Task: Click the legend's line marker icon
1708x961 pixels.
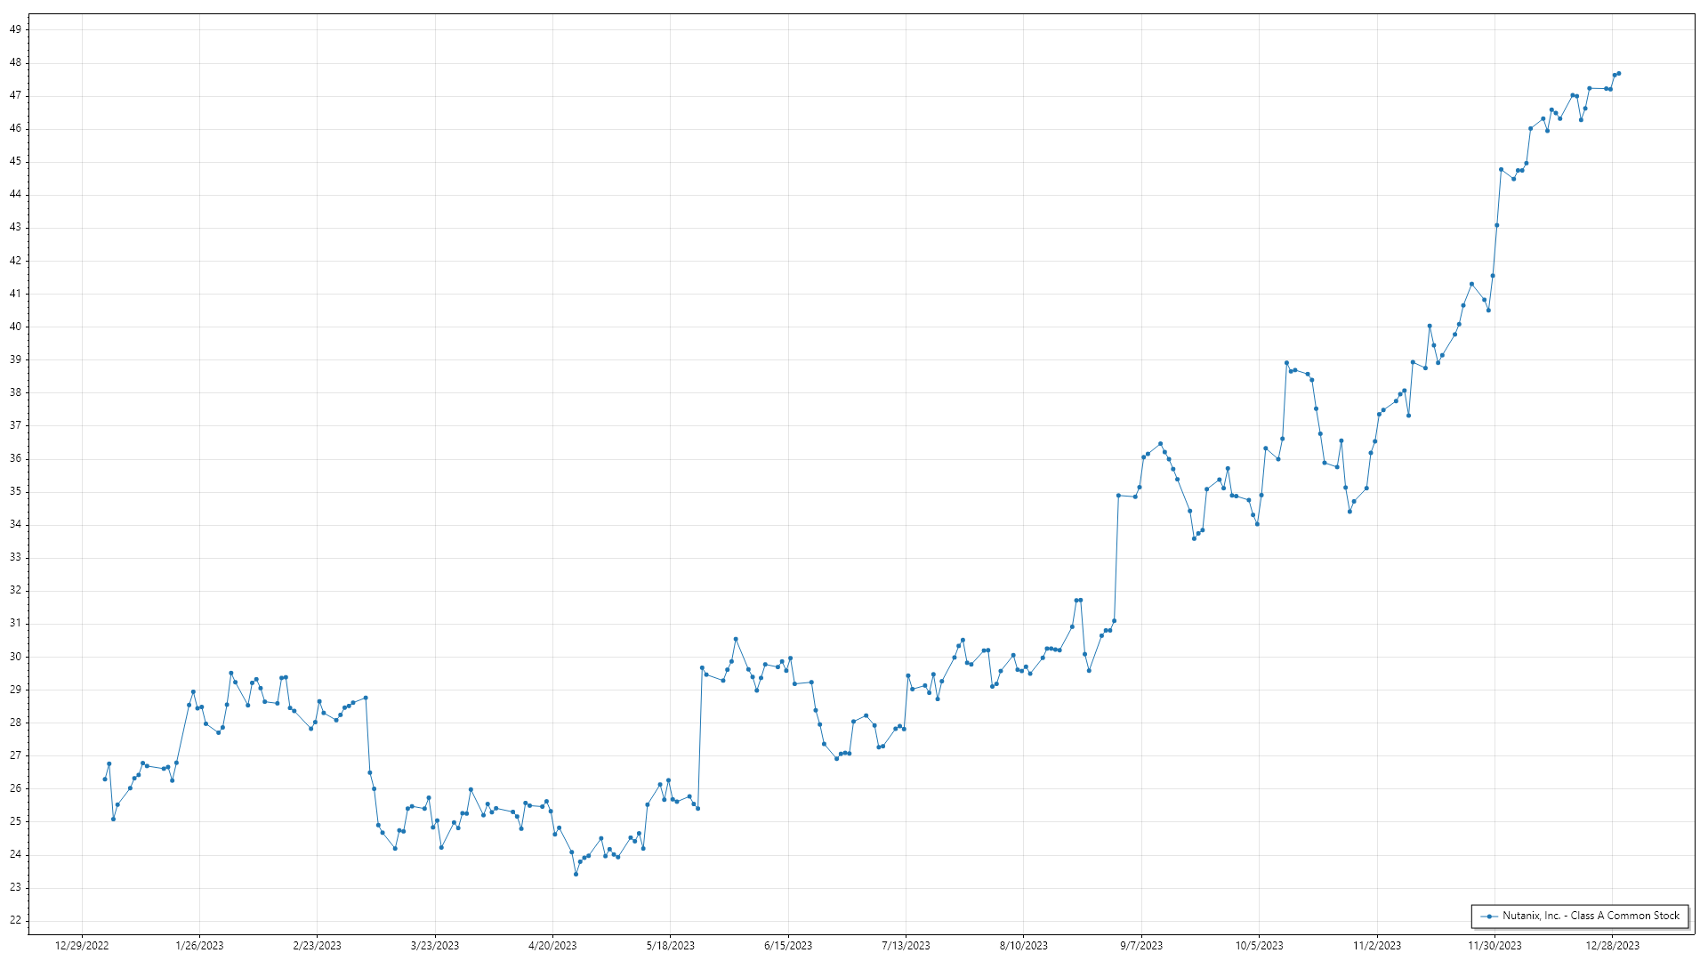Action: pyautogui.click(x=1489, y=917)
